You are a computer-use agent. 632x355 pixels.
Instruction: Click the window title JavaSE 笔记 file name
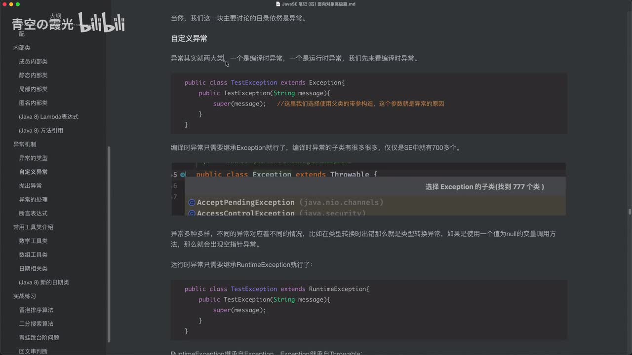point(318,4)
